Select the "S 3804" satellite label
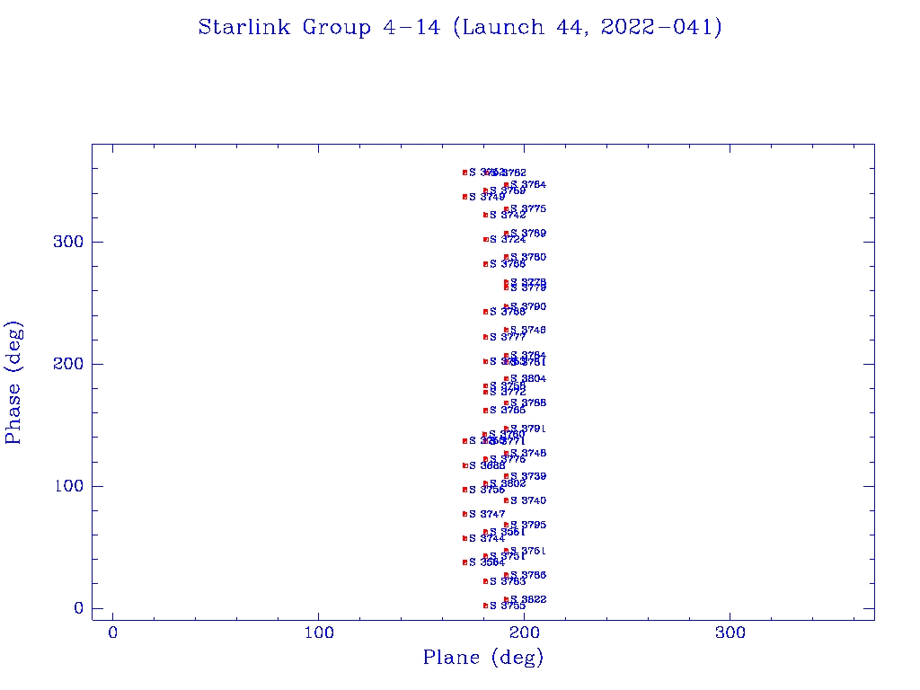The width and height of the screenshot is (920, 690). click(x=528, y=379)
